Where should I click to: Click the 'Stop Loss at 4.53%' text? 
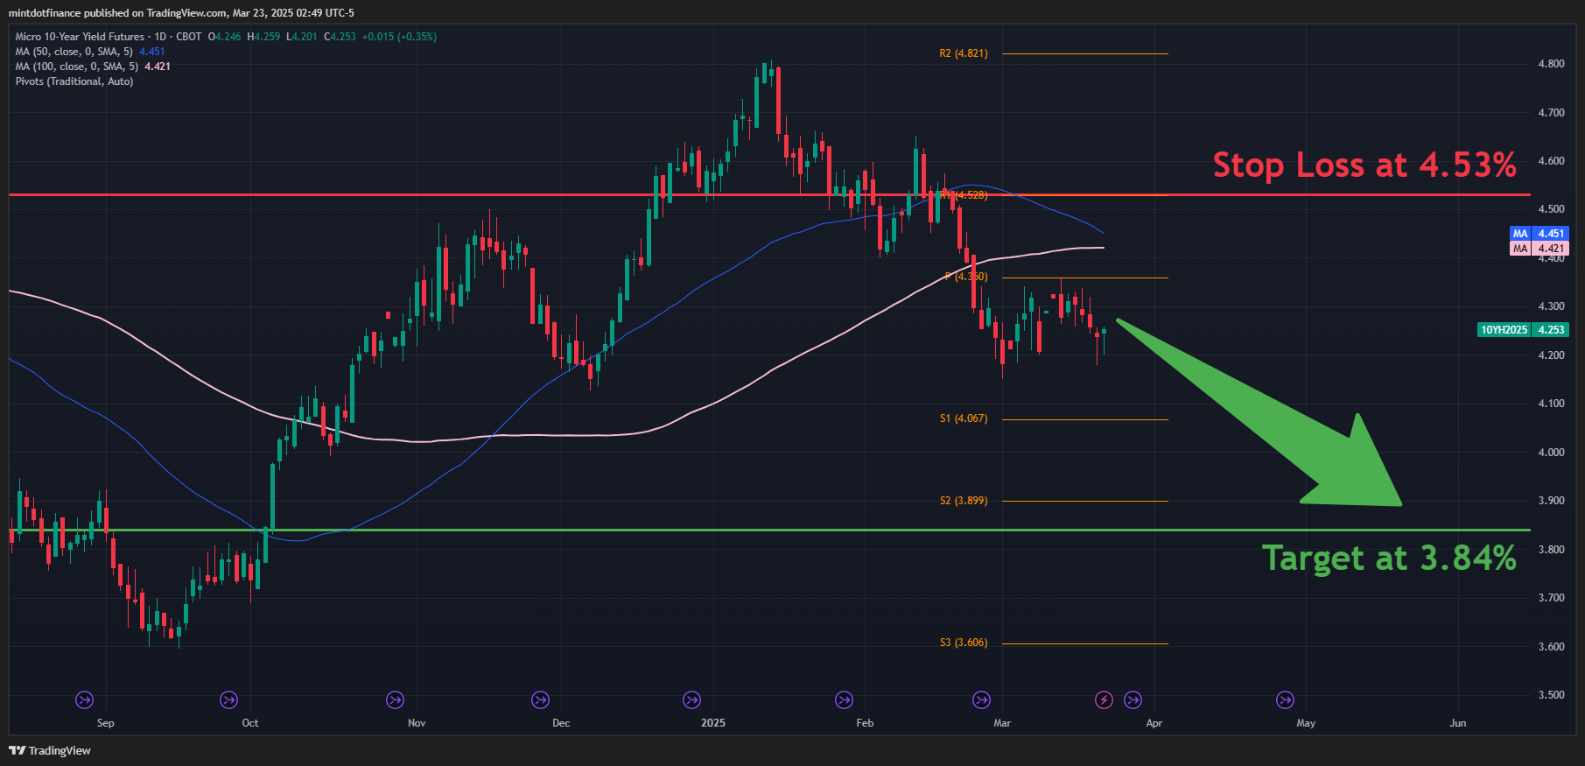[x=1364, y=165]
